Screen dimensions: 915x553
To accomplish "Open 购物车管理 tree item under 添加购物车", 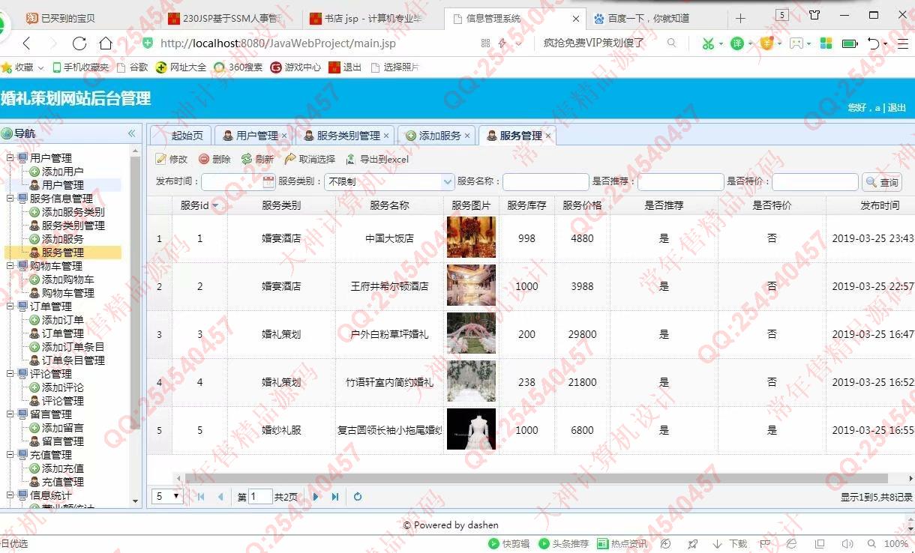I will 67,293.
